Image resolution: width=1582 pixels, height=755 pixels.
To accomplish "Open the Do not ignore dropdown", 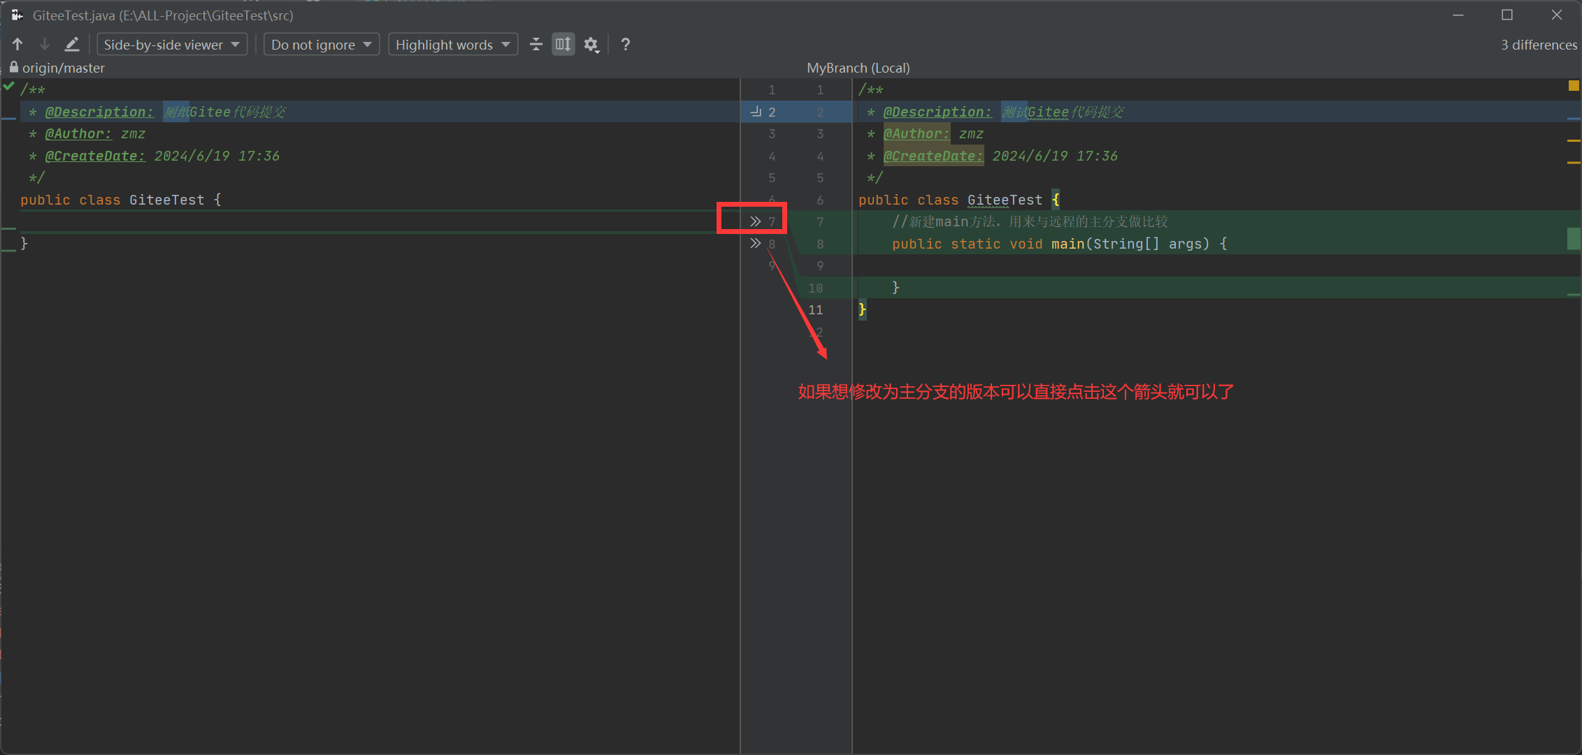I will pyautogui.click(x=321, y=45).
